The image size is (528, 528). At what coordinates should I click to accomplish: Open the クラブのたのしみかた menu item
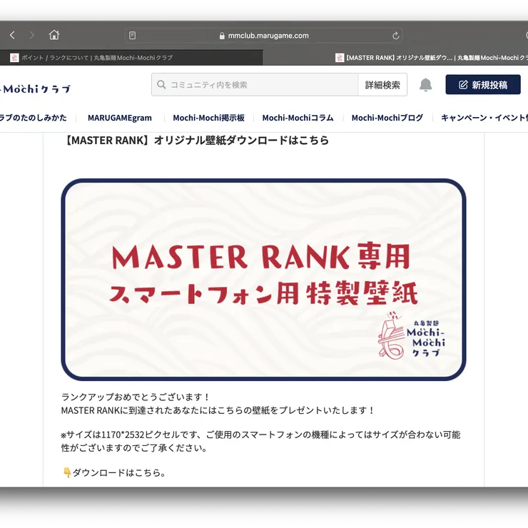[x=34, y=118]
